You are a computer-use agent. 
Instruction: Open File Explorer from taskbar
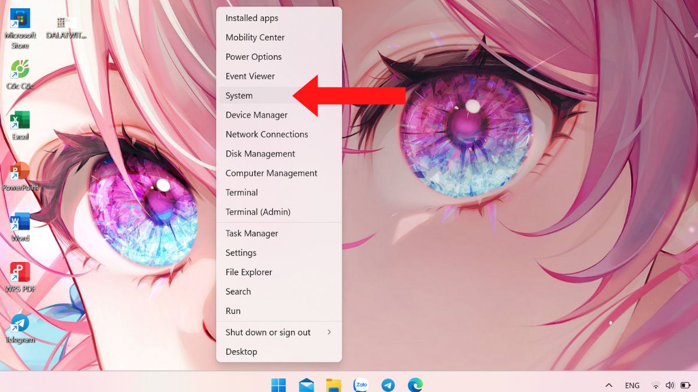click(333, 384)
